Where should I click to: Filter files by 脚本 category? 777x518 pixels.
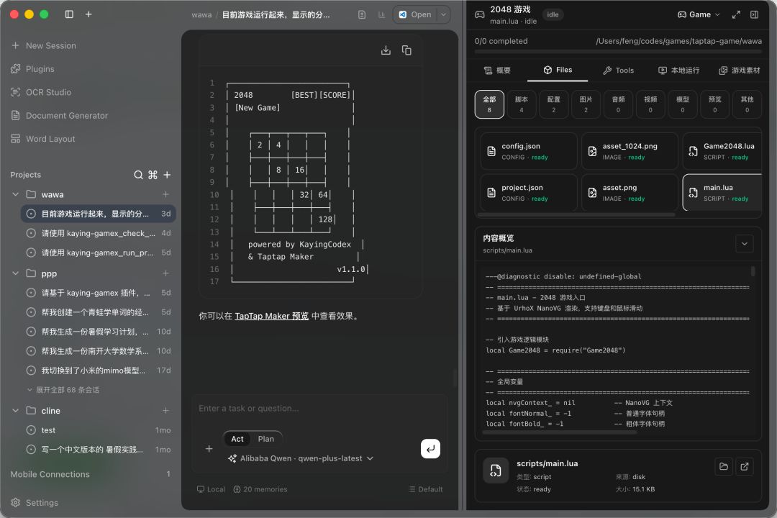point(522,104)
